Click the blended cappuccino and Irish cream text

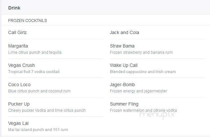point(143,72)
